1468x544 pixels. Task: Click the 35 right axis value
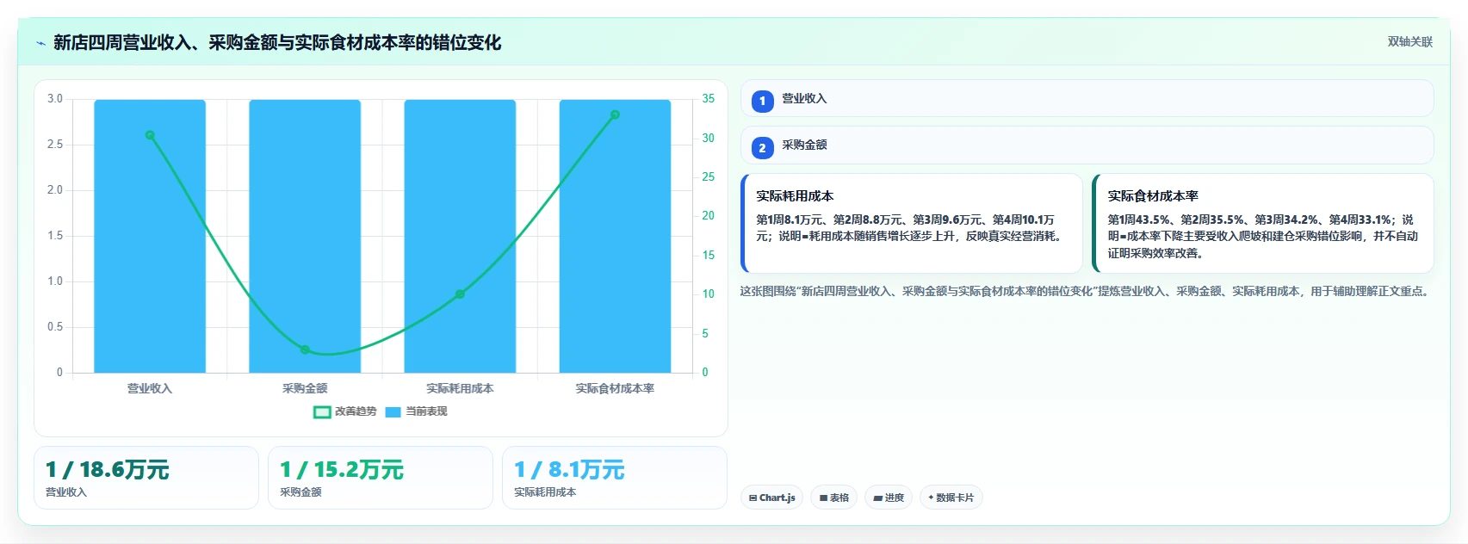[708, 98]
